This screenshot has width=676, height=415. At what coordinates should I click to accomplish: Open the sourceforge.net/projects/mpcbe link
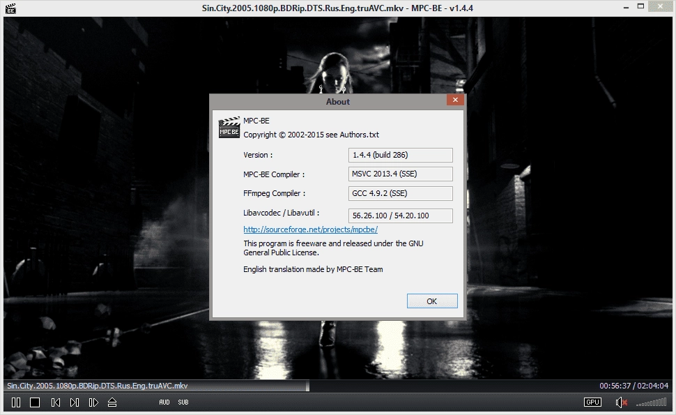pyautogui.click(x=310, y=229)
